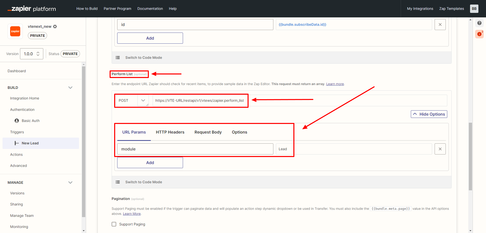Click the PRIVATE badge under vtenext_new
The height and width of the screenshot is (233, 486).
tap(37, 36)
